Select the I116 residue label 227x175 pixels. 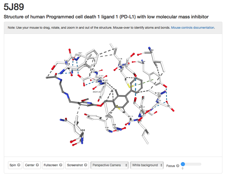[x=120, y=59]
